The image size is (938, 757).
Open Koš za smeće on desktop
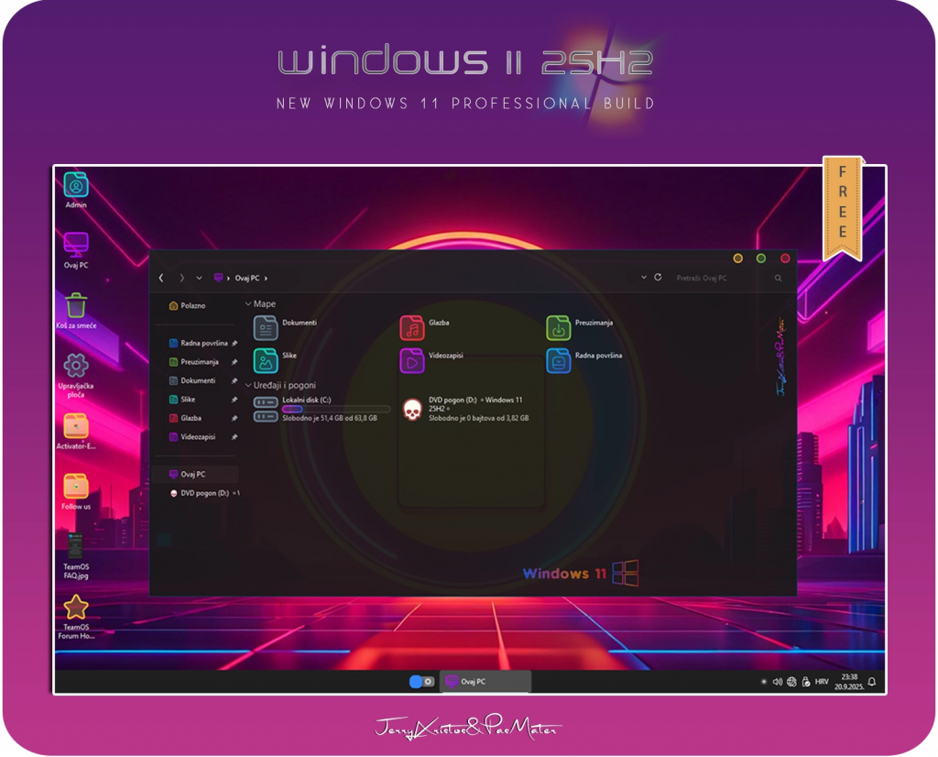[x=76, y=305]
